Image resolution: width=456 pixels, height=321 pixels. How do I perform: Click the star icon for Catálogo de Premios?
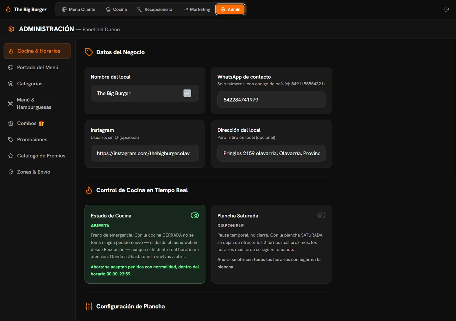11,155
